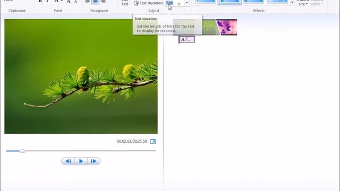Select the first text effect thumbnail
340x191 pixels.
click(206, 2)
